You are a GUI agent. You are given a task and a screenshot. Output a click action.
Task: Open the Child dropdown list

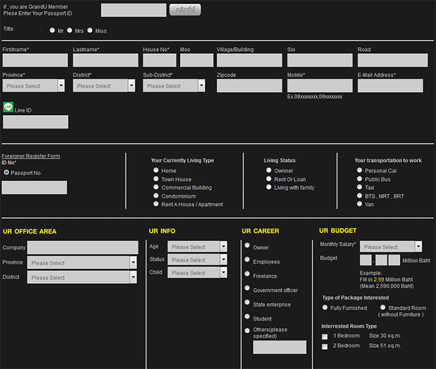coord(198,272)
